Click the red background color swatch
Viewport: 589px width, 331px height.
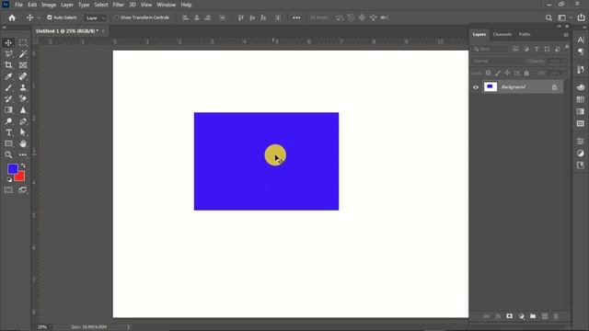[20, 177]
